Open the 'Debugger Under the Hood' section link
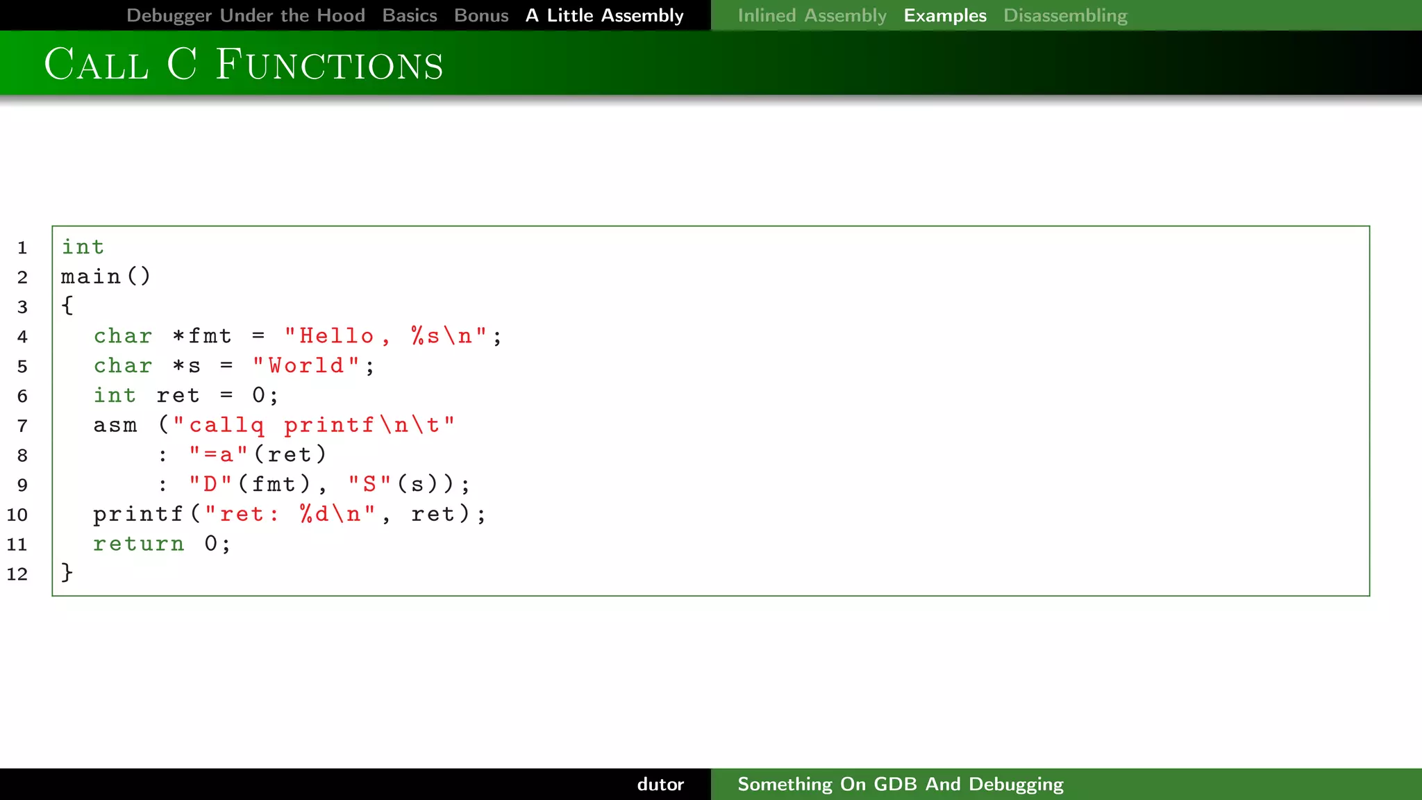 pos(246,15)
